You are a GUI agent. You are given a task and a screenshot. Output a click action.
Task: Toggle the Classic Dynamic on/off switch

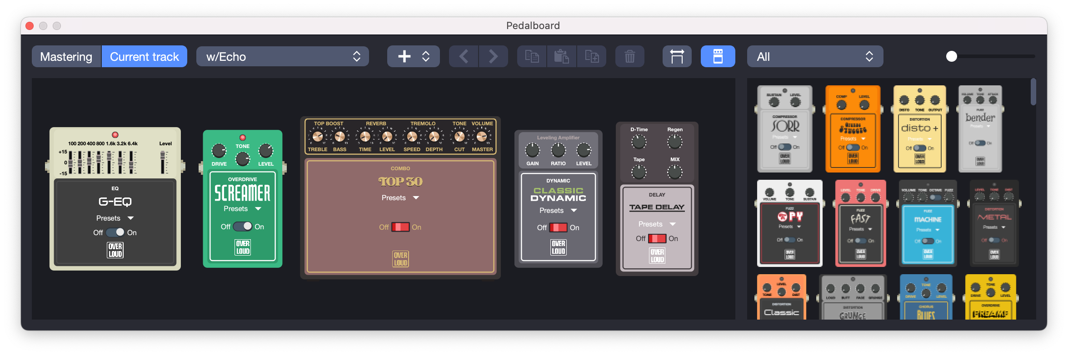click(x=559, y=227)
